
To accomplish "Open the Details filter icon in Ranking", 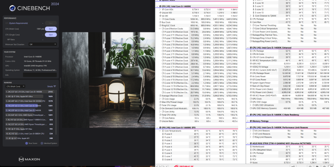I will tap(55, 86).
